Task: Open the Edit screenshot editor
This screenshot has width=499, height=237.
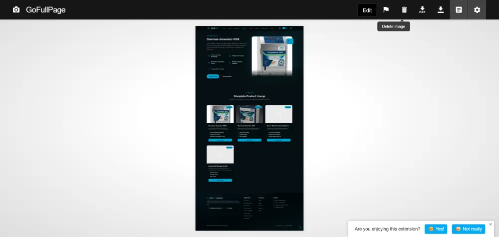Action: tap(367, 10)
